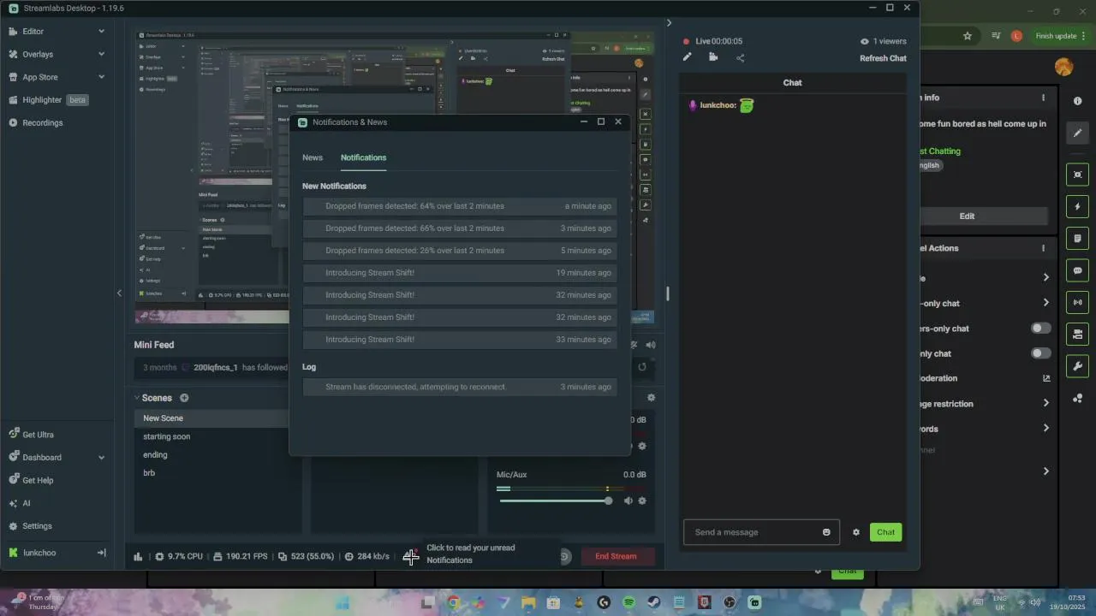Click the Stream has disconnected log entry
1096x616 pixels.
pyautogui.click(x=459, y=387)
